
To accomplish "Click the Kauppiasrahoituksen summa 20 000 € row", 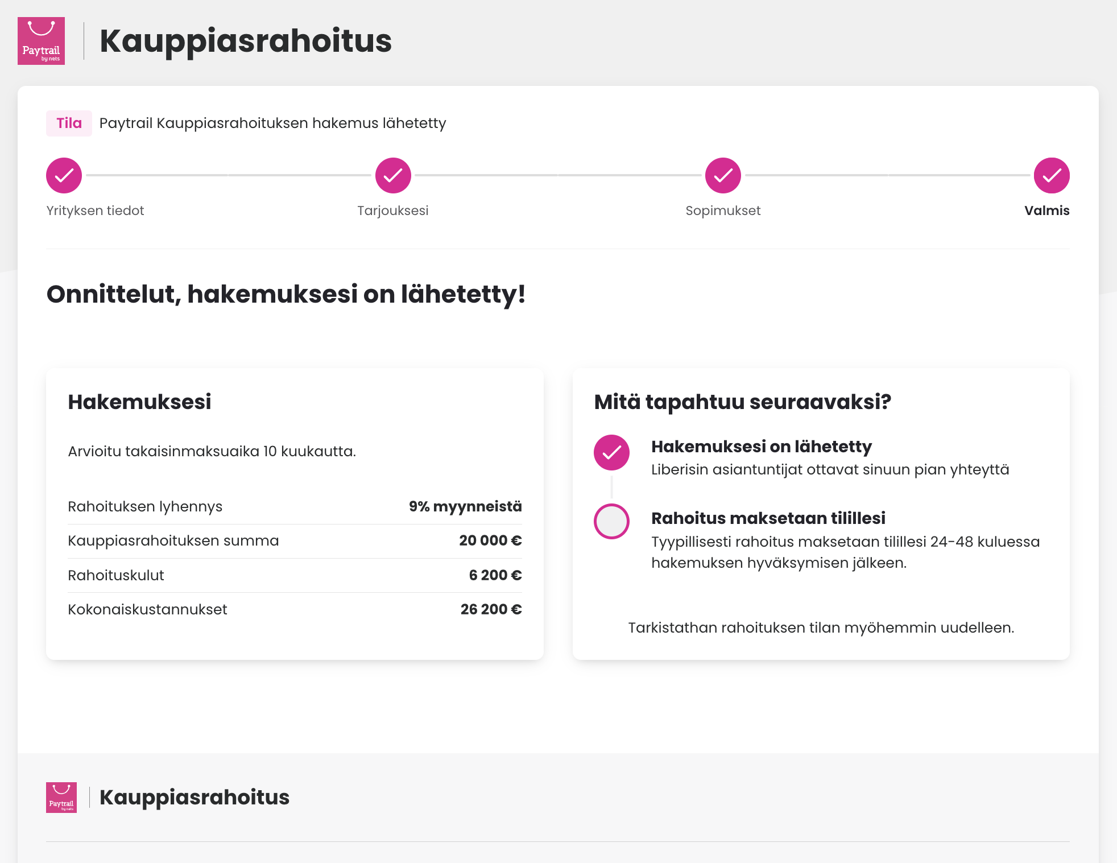I will (295, 541).
